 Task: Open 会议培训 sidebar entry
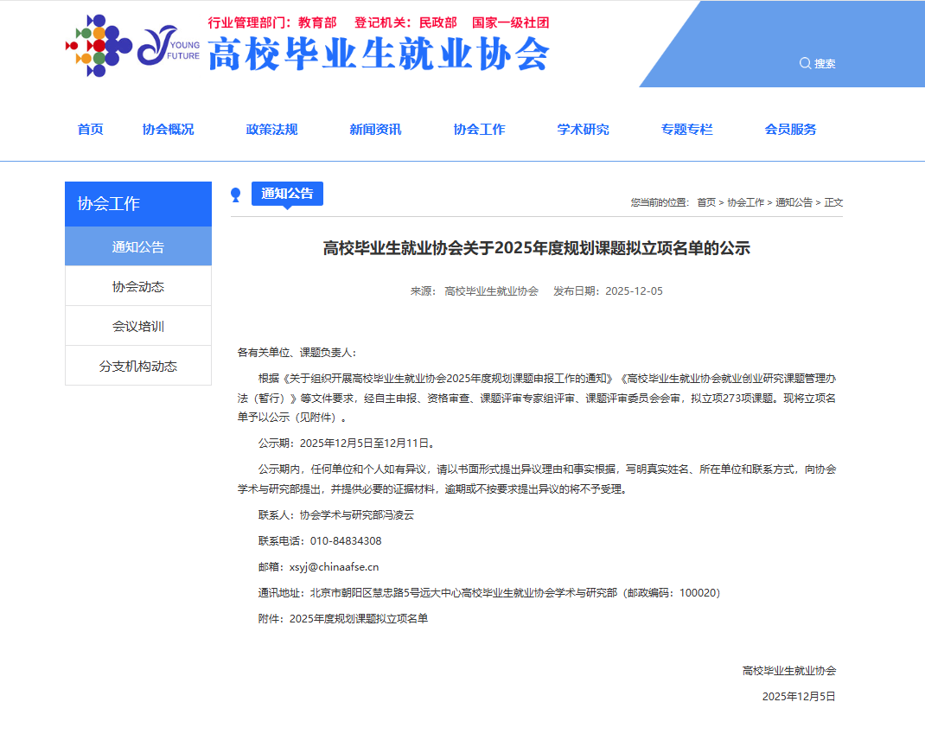pos(138,326)
